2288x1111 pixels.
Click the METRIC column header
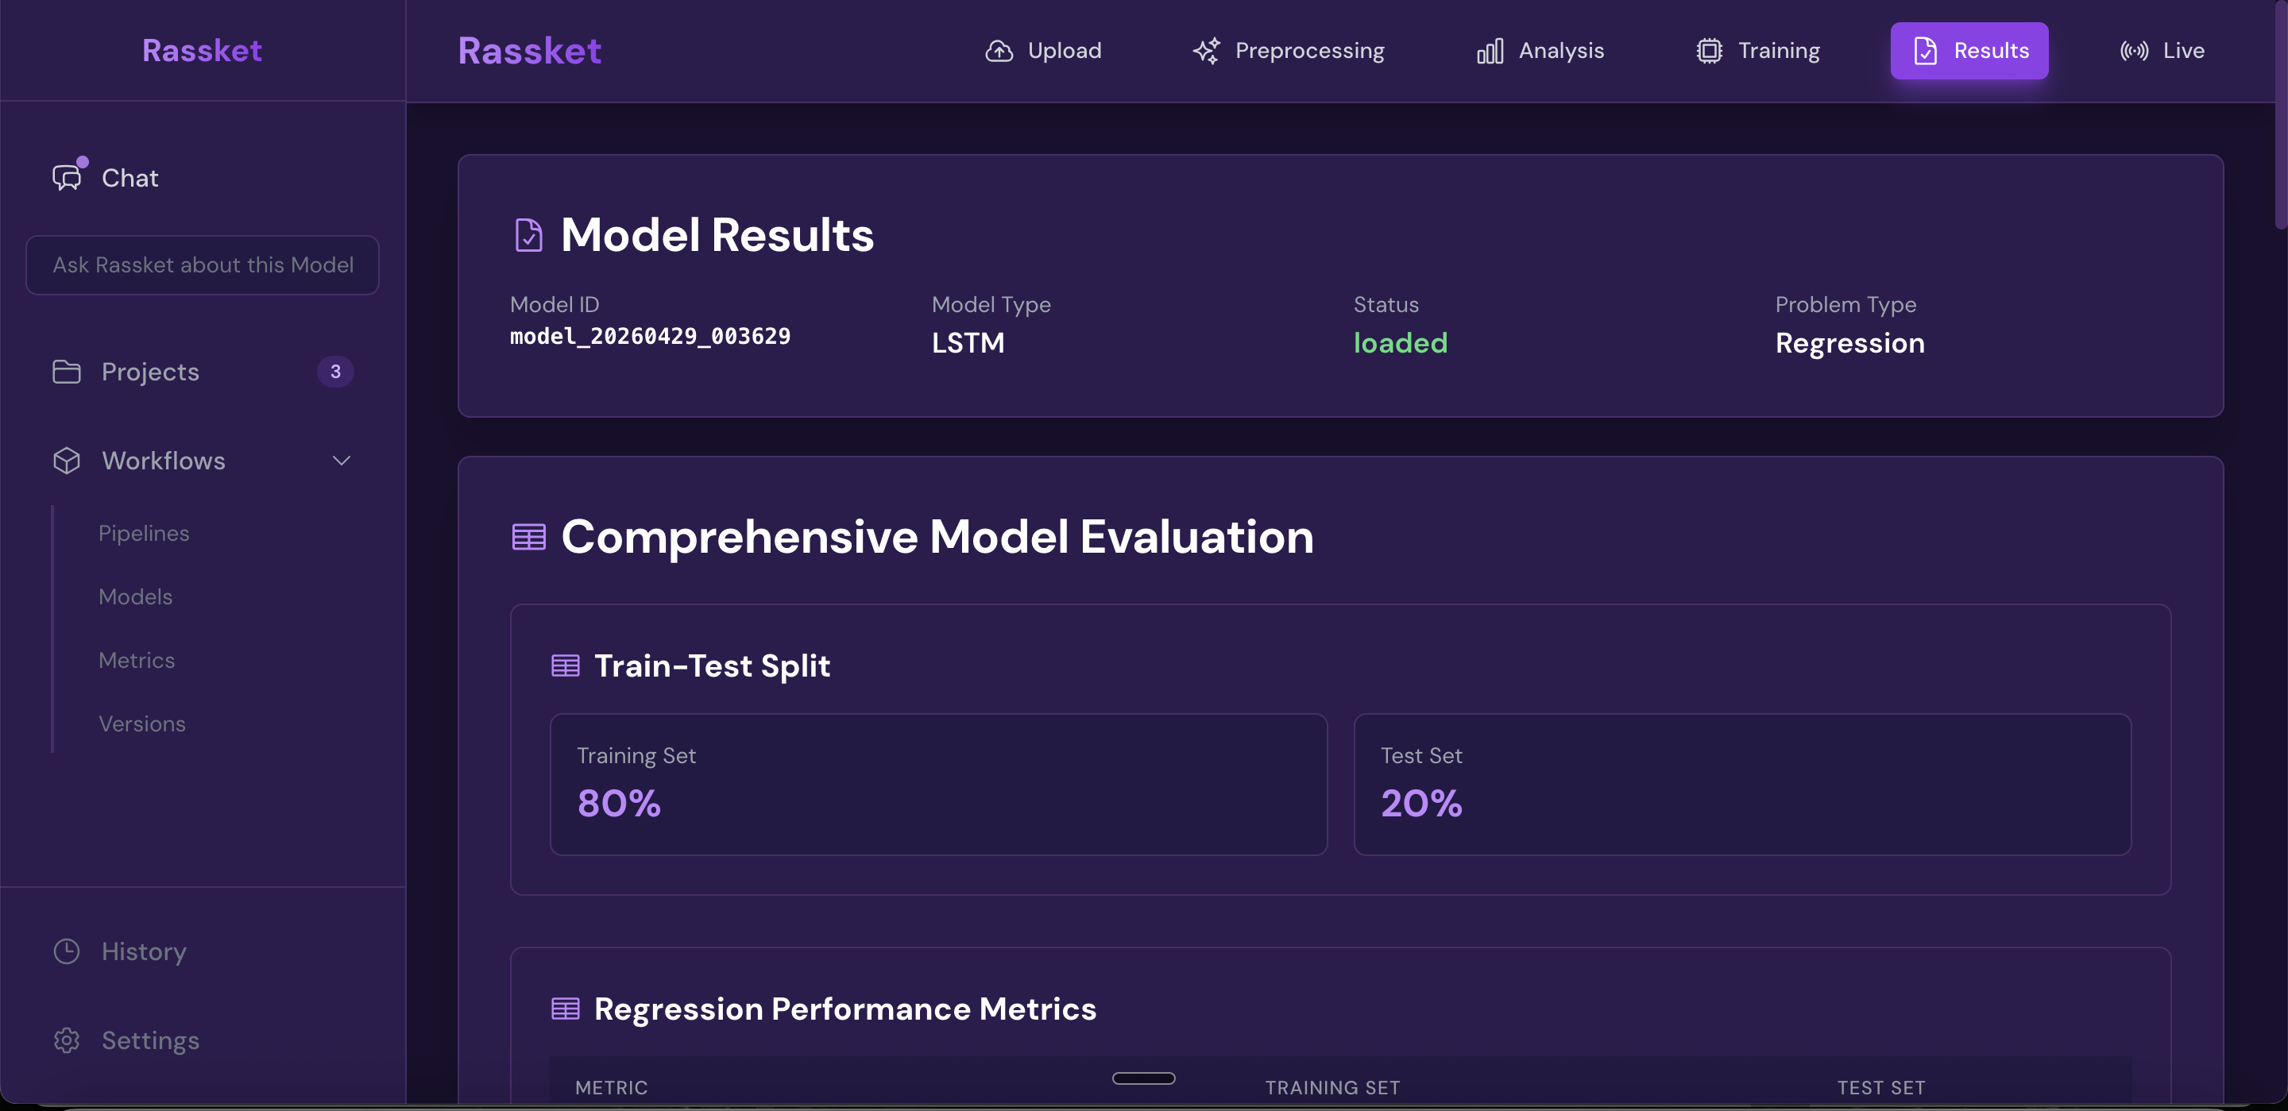[x=611, y=1087]
